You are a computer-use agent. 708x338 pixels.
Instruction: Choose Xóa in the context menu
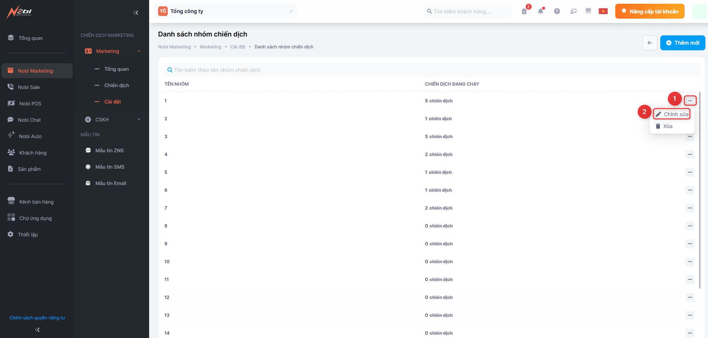click(667, 126)
